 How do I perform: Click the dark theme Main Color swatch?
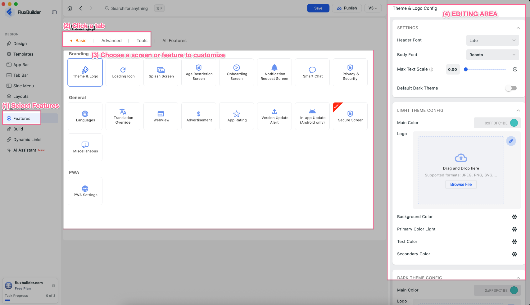pyautogui.click(x=514, y=290)
